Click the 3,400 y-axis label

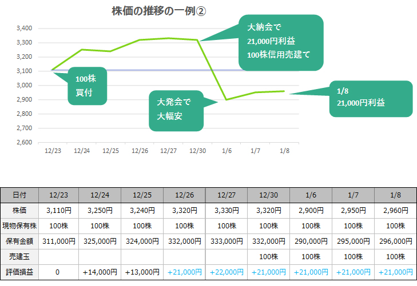pyautogui.click(x=25, y=28)
